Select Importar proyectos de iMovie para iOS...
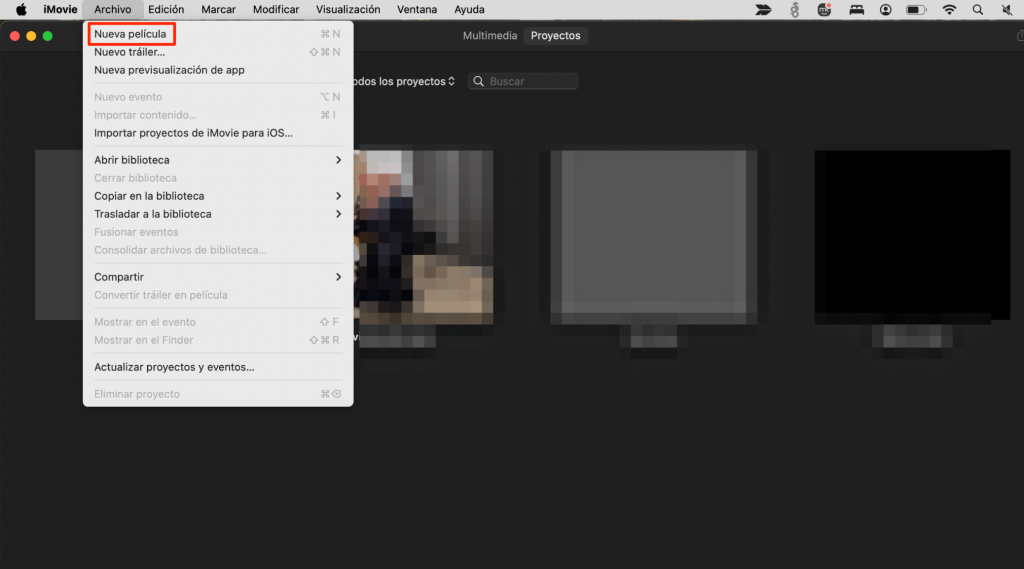The image size is (1024, 569). 217,133
